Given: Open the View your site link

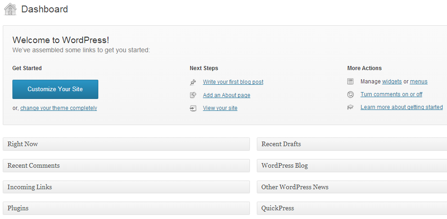Looking at the screenshot, I should click(x=220, y=108).
